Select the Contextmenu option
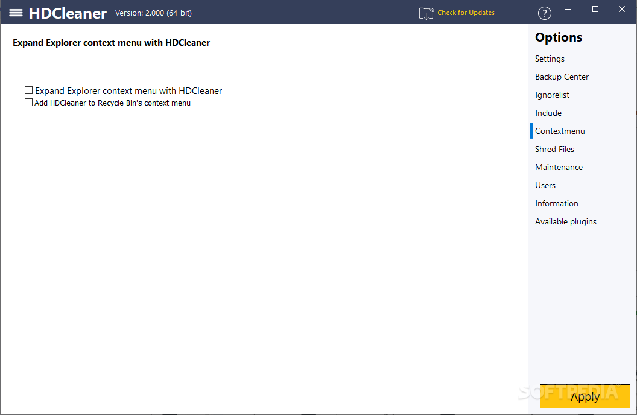The image size is (637, 415). pyautogui.click(x=560, y=131)
